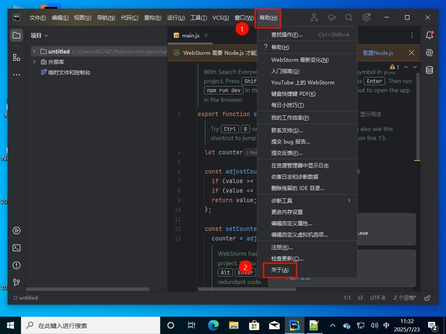Open Task View on the taskbar
Screen dimensions: 446x334
[x=192, y=325]
